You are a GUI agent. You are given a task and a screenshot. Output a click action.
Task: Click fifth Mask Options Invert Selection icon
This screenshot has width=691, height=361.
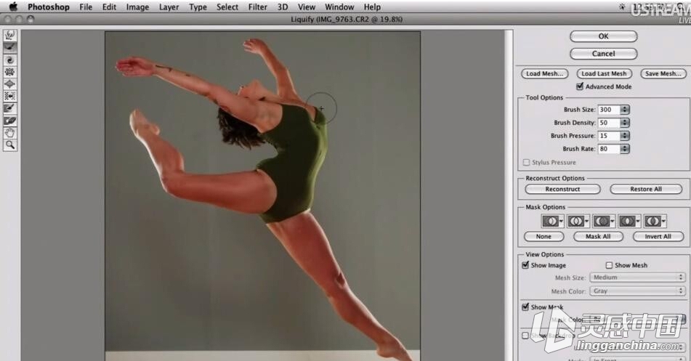(652, 221)
